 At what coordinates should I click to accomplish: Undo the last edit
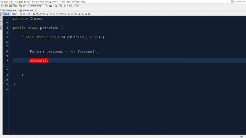coord(20,6)
